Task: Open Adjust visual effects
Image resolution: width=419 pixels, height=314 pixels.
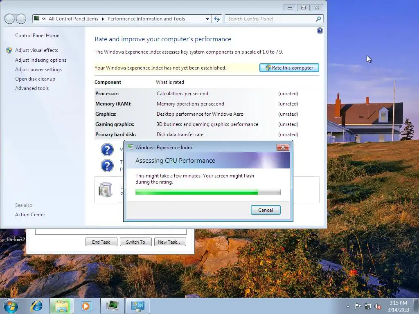Action: (36, 50)
